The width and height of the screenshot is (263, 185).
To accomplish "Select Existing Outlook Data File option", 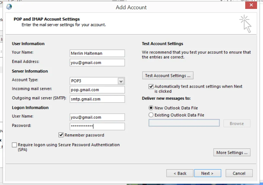I will (151, 115).
